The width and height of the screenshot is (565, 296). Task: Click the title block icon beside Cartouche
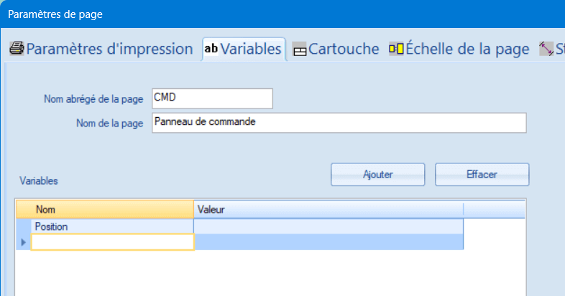(x=299, y=50)
